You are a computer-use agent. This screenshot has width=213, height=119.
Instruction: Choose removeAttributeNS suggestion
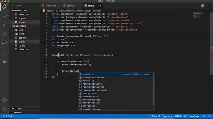(116, 87)
